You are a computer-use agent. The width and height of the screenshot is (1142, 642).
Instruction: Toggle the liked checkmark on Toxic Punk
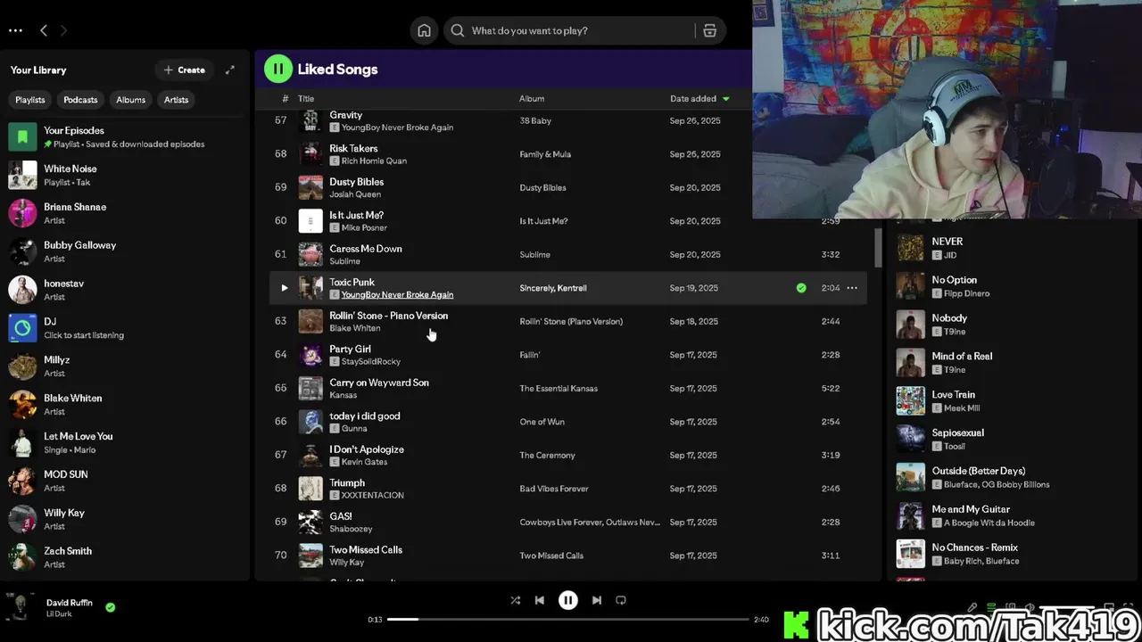(801, 288)
